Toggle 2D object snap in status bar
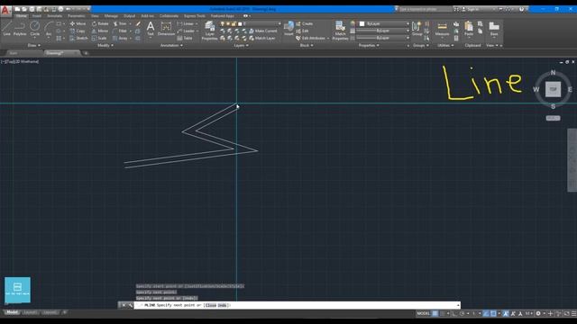 click(493, 313)
